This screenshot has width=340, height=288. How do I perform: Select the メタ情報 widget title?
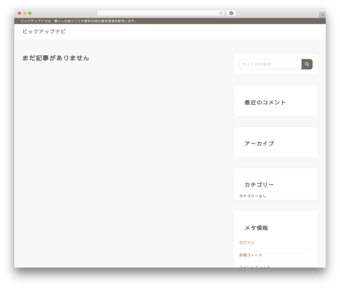(x=256, y=228)
